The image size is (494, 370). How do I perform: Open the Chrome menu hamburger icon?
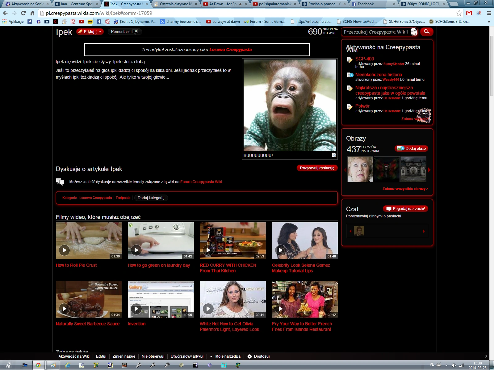click(x=489, y=13)
